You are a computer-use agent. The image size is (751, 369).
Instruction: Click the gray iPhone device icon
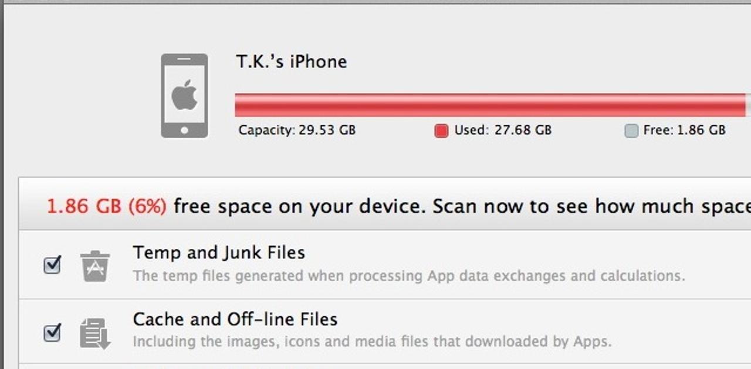pos(184,96)
